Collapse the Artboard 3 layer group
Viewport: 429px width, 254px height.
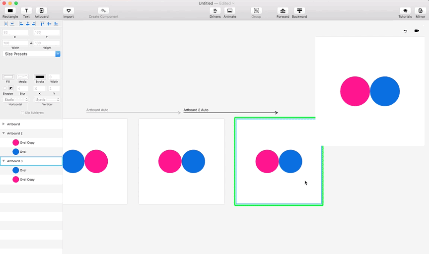(x=3, y=161)
